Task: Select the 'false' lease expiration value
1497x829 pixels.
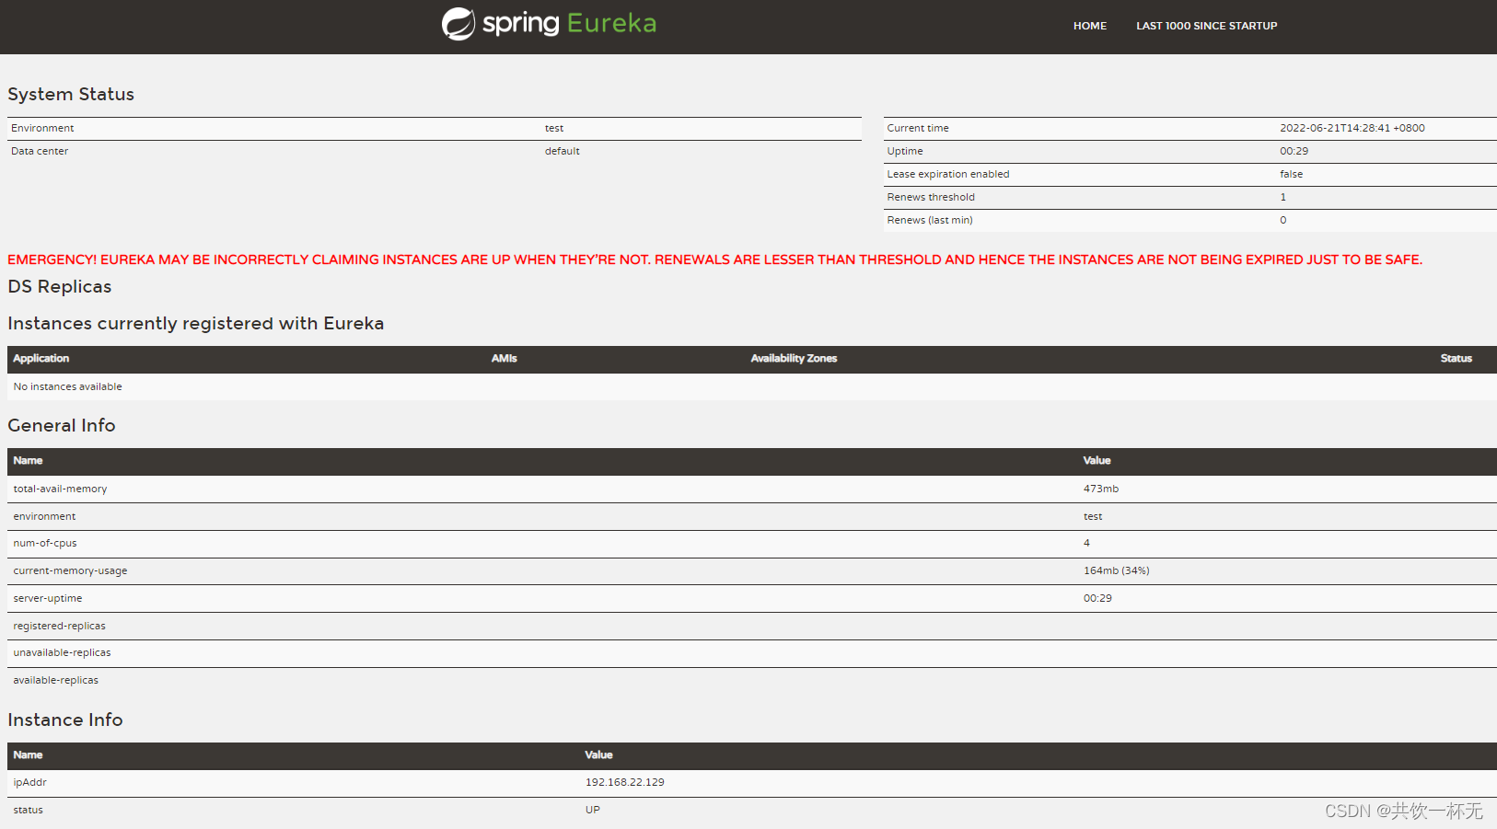Action: (x=1291, y=174)
